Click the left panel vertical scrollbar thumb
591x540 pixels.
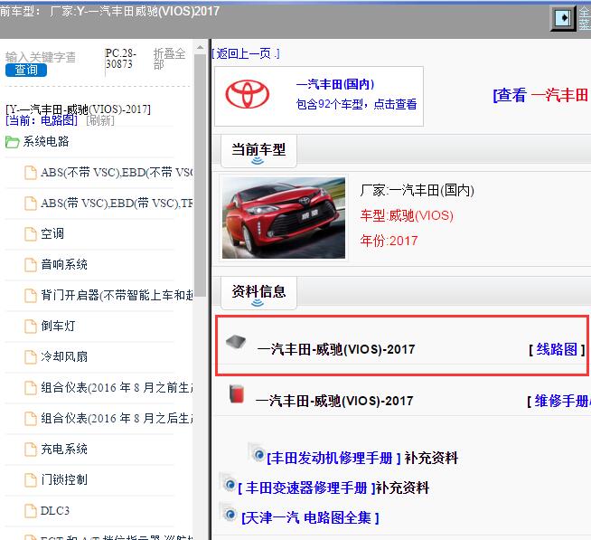(x=200, y=175)
